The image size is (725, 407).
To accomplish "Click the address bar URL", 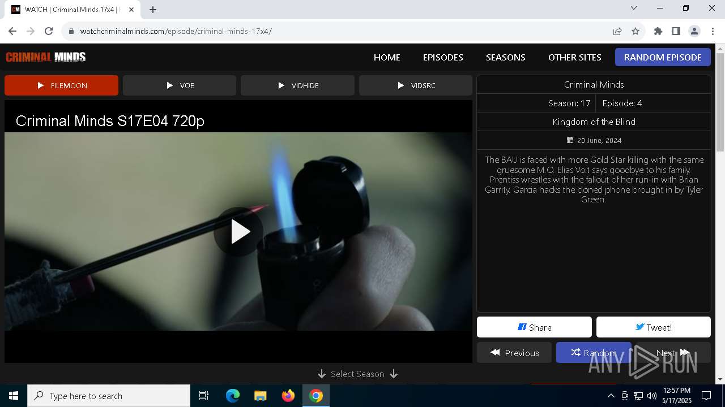I will pyautogui.click(x=176, y=31).
